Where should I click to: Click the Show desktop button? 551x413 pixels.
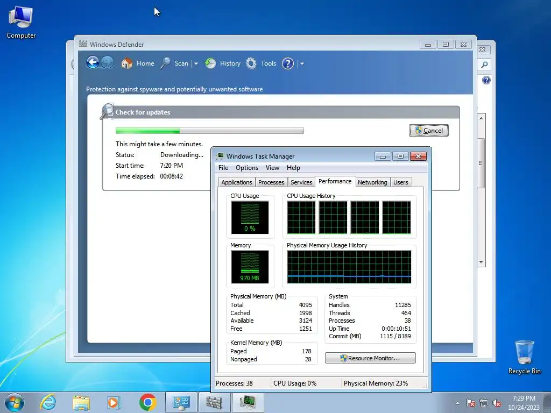[x=547, y=403]
